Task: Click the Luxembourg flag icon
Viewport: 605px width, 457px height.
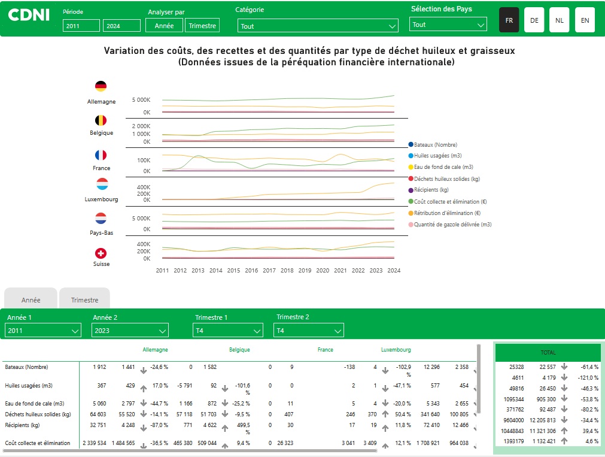Action: (102, 184)
